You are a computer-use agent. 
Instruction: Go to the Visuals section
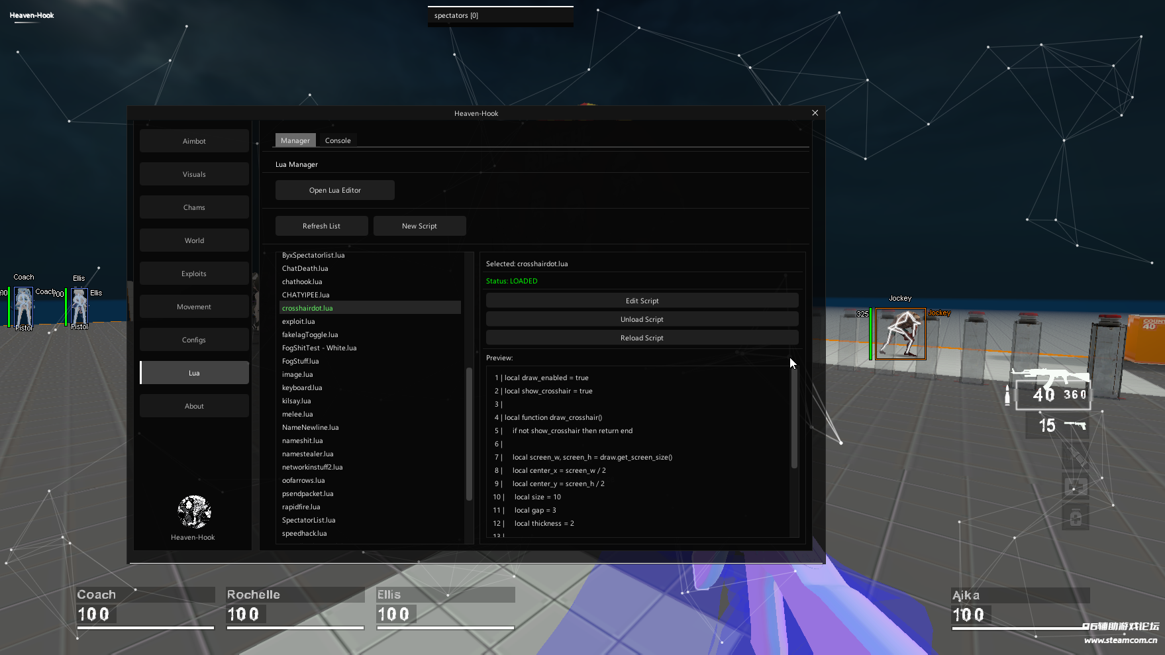pos(194,174)
